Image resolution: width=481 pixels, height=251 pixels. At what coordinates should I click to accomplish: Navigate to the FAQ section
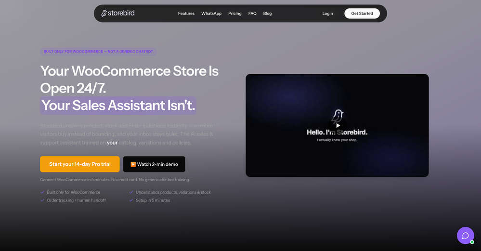252,13
